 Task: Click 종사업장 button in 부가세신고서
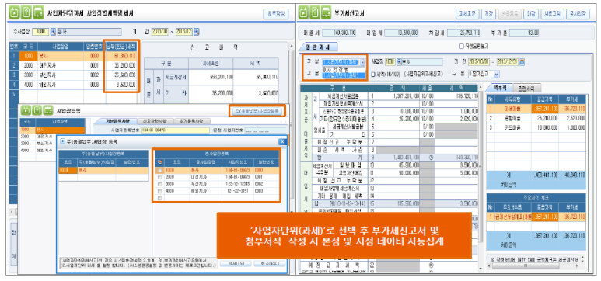click(x=578, y=13)
